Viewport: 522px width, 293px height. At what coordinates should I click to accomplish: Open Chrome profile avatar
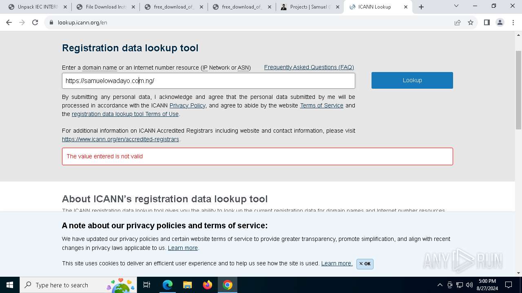click(500, 23)
